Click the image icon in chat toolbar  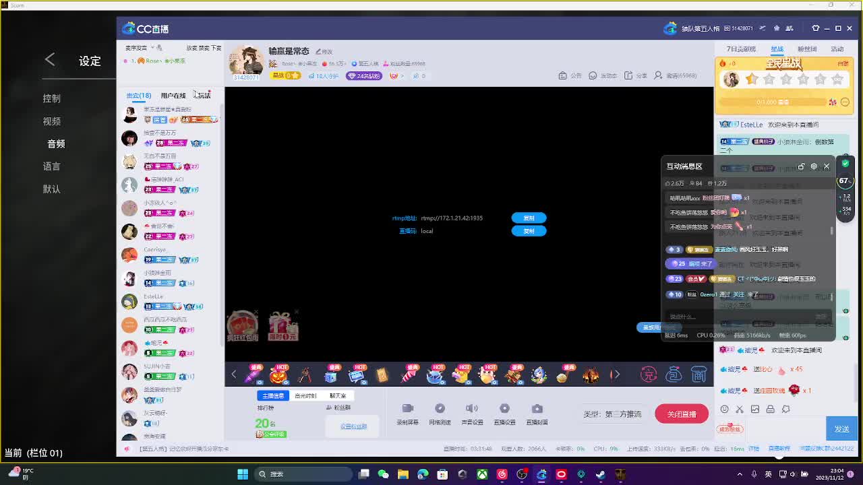click(x=755, y=409)
